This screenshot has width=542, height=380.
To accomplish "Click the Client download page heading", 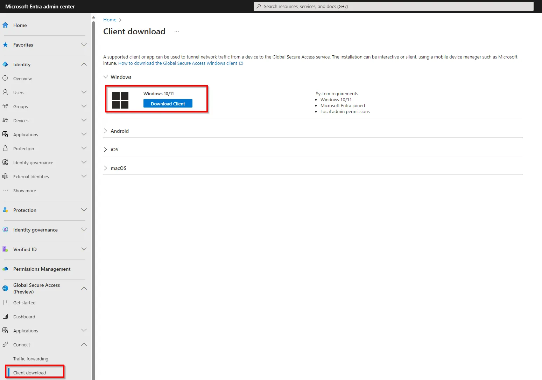I will (x=134, y=32).
